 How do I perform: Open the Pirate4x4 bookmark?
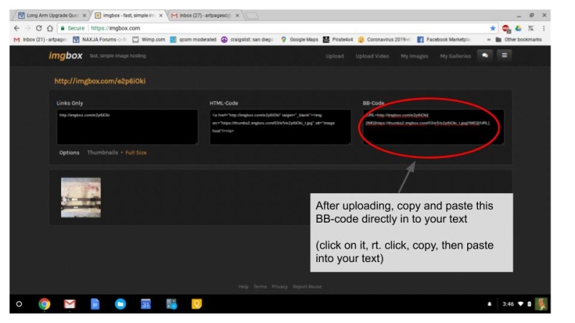coord(338,39)
